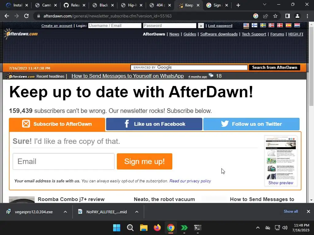
Task: Choose the Spain flag language icon
Action: [288, 25]
